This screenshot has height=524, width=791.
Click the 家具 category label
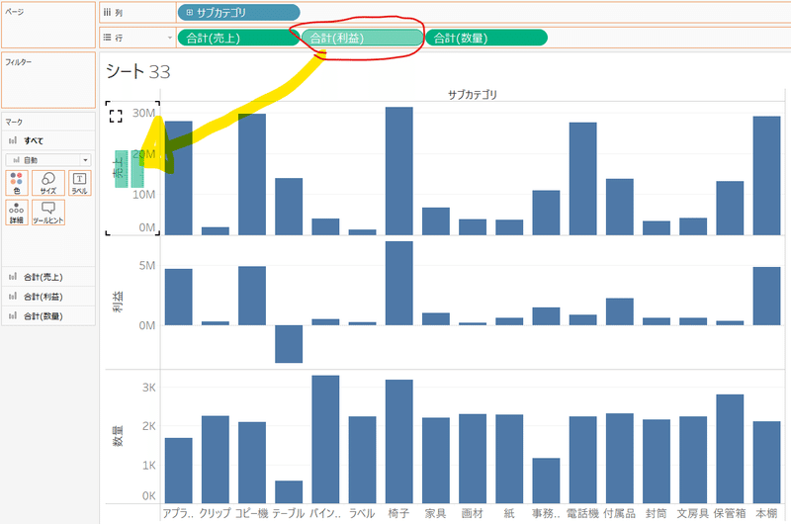(435, 513)
